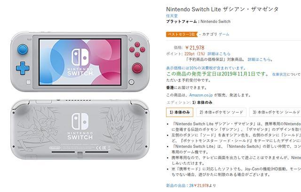Image resolution: width=301 pixels, height=192 pixels.
Task: Choose the 本体+ポケモン シールド edition
Action: (x=275, y=112)
